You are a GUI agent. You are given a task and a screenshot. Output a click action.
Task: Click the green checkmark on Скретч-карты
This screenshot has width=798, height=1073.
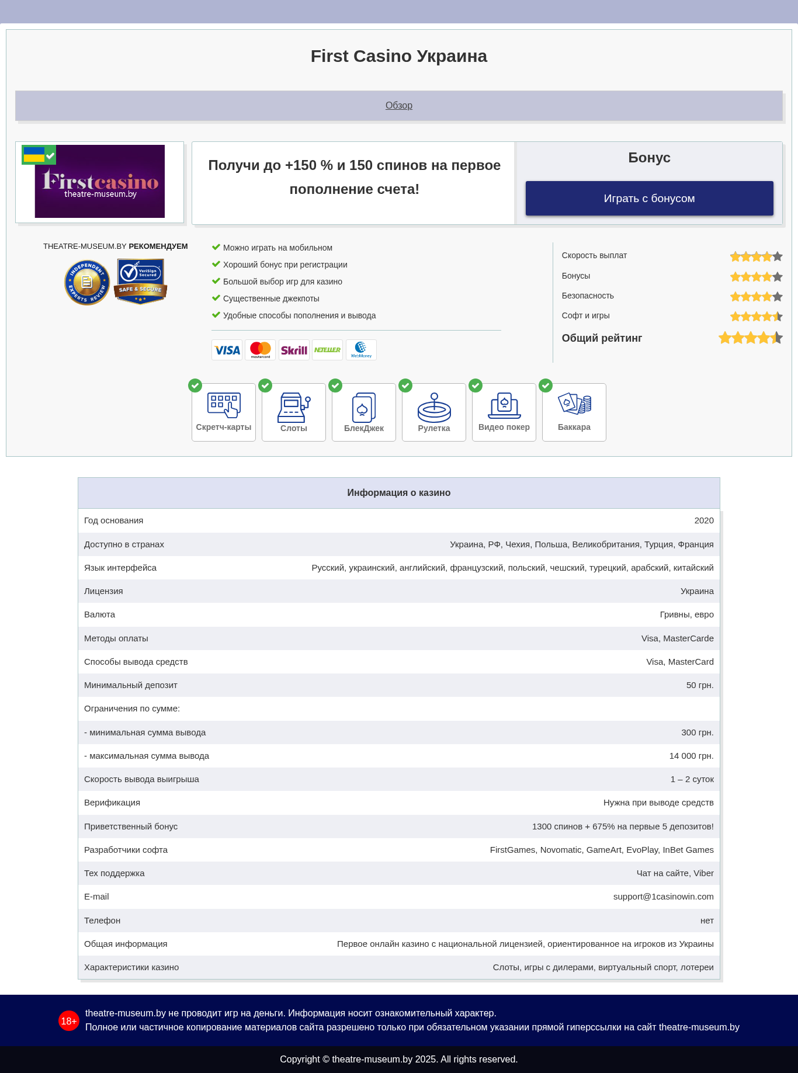pyautogui.click(x=195, y=386)
